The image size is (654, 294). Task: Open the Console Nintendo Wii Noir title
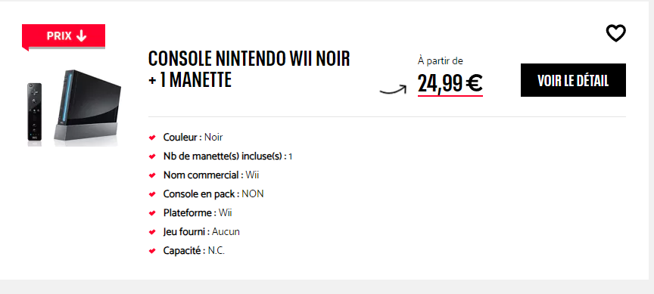(249, 69)
